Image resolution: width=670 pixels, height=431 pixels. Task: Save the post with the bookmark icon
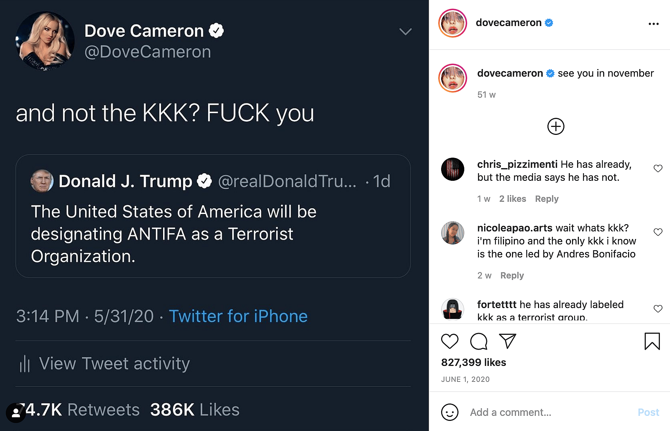coord(652,341)
